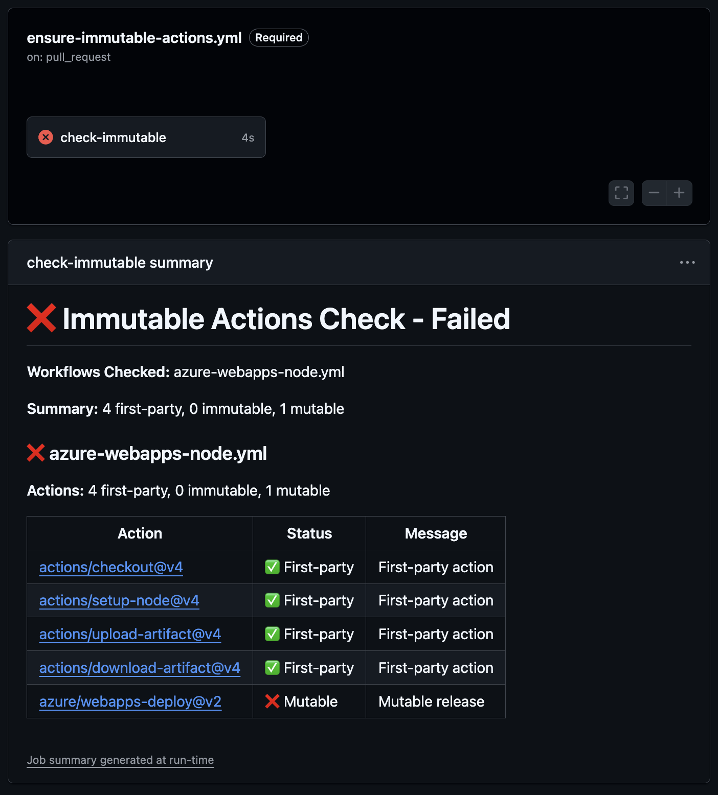Open the actions/checkout@v4 link
The image size is (718, 795).
click(111, 567)
